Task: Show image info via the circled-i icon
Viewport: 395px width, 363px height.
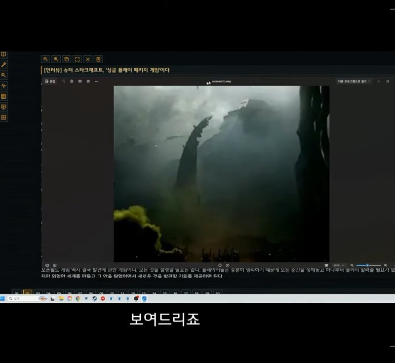Action: 220,265
